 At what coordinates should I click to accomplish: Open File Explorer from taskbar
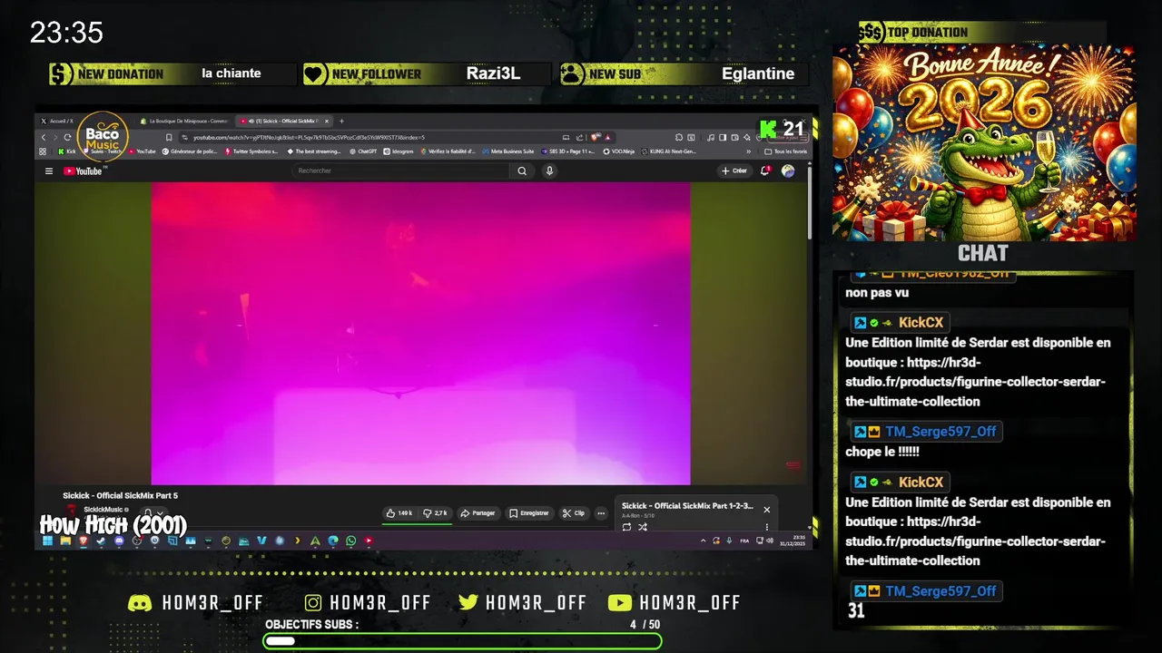pyautogui.click(x=65, y=541)
